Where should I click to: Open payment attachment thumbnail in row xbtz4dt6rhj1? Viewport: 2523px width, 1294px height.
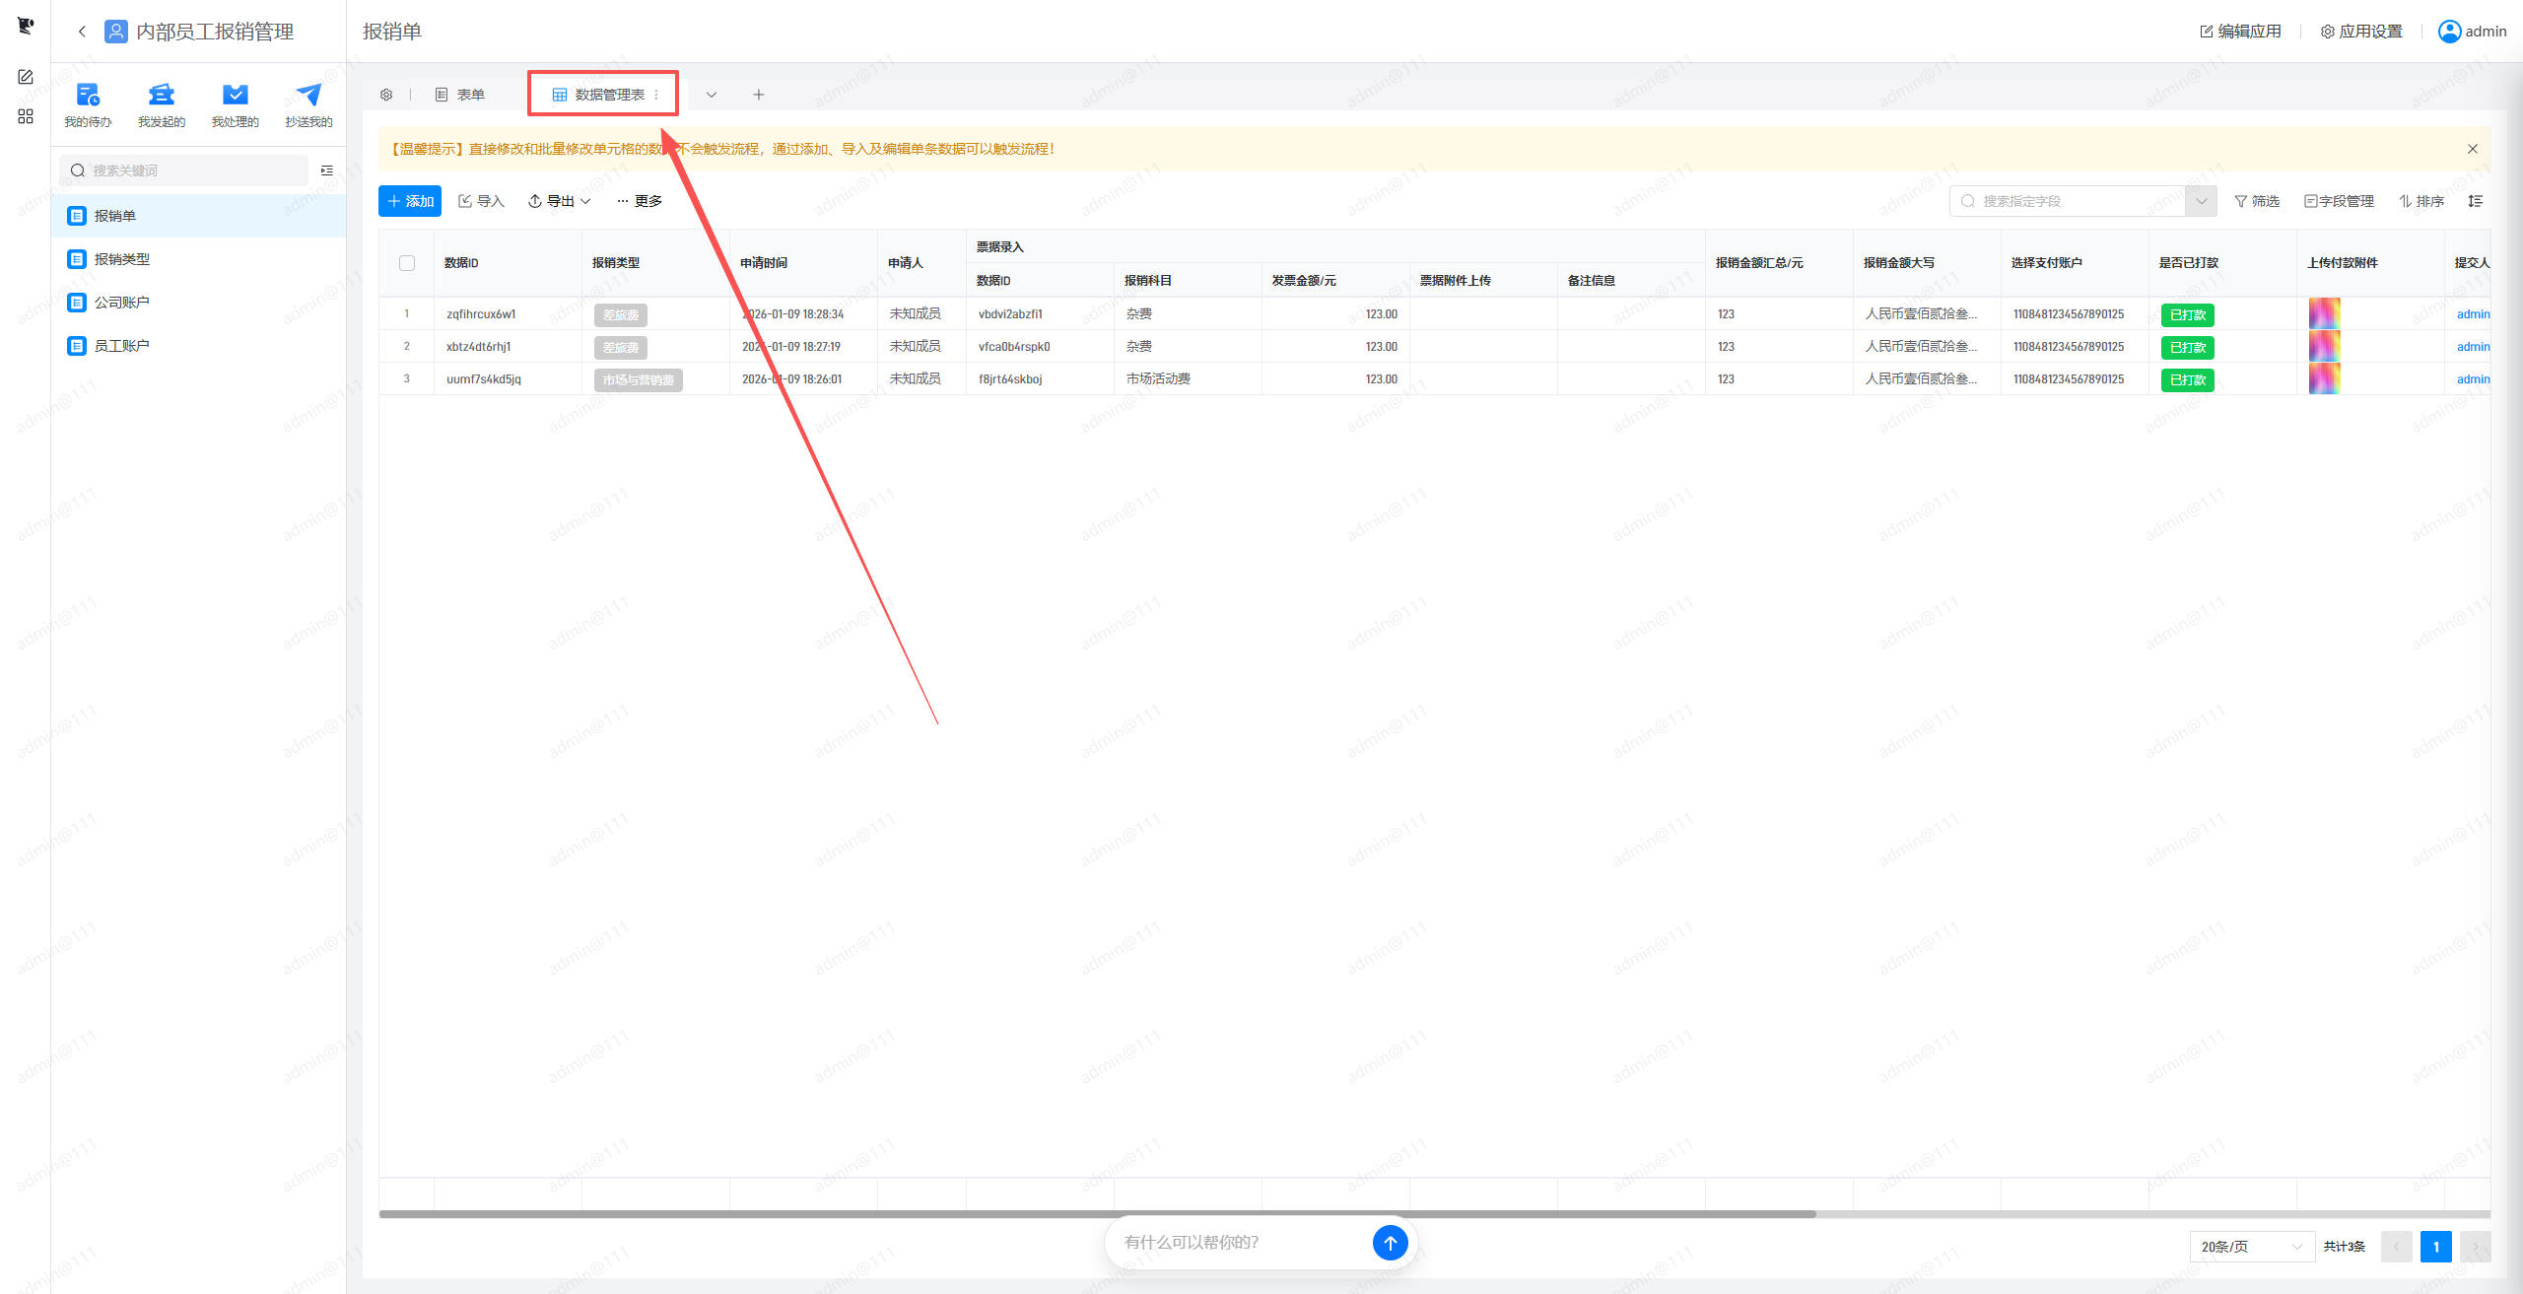coord(2324,346)
